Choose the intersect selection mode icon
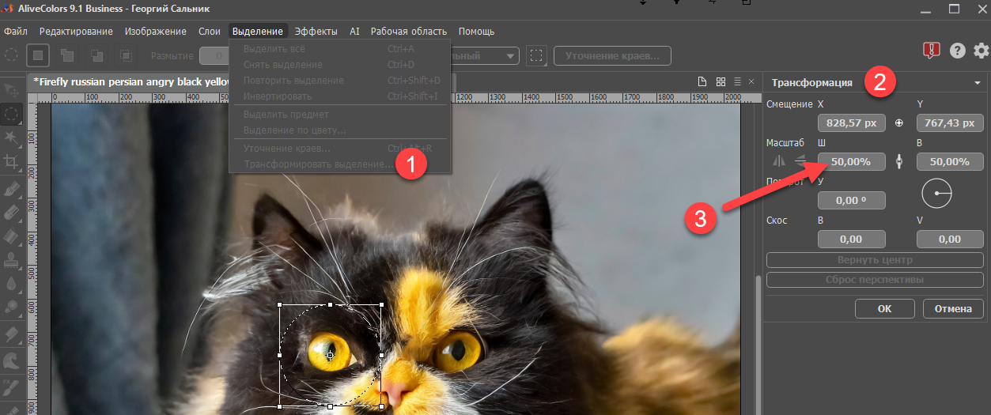This screenshot has height=415, width=991. (125, 55)
